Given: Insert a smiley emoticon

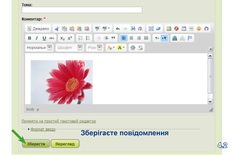Looking at the screenshot, I should coord(199,29).
